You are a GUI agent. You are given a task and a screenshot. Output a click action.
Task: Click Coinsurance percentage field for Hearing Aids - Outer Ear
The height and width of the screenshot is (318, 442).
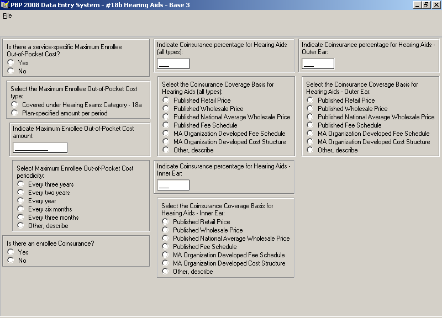318,63
